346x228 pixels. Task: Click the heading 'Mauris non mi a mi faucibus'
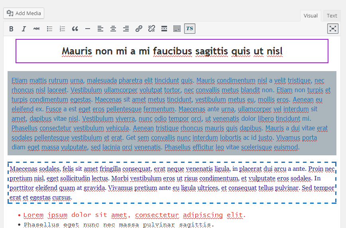click(x=172, y=51)
